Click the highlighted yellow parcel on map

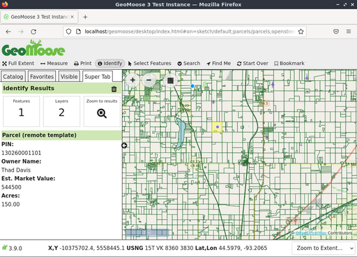coord(217,127)
